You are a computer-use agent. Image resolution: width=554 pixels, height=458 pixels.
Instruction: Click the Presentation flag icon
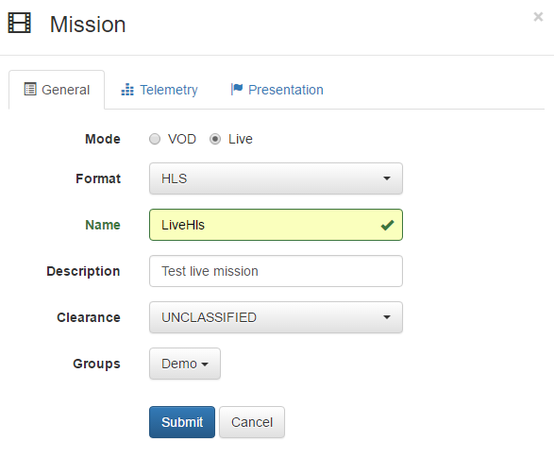click(x=236, y=89)
